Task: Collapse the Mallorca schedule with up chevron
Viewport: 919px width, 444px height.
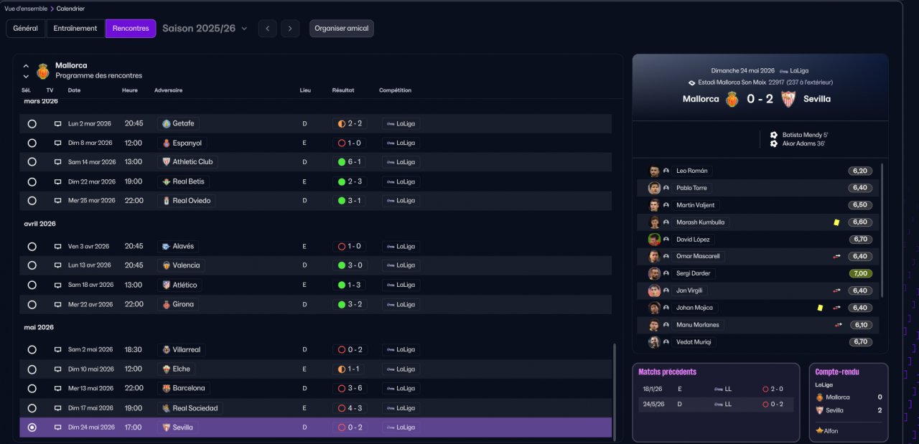Action: (26, 66)
